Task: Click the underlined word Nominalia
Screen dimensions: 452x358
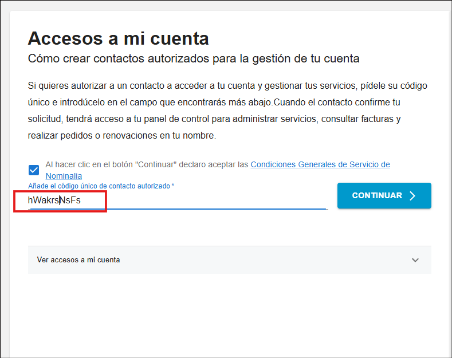Action: click(x=64, y=176)
